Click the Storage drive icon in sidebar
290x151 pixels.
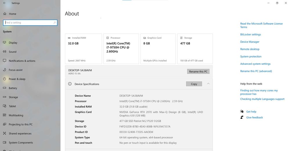[5, 97]
